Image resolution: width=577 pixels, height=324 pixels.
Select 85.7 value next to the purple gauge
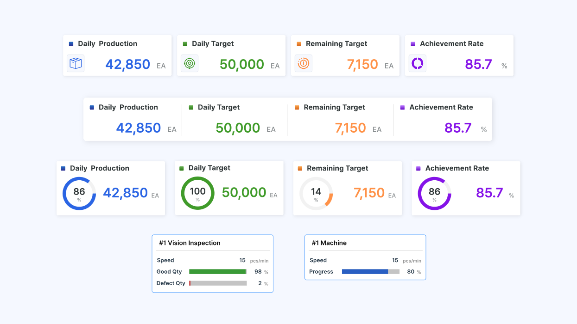pyautogui.click(x=489, y=193)
